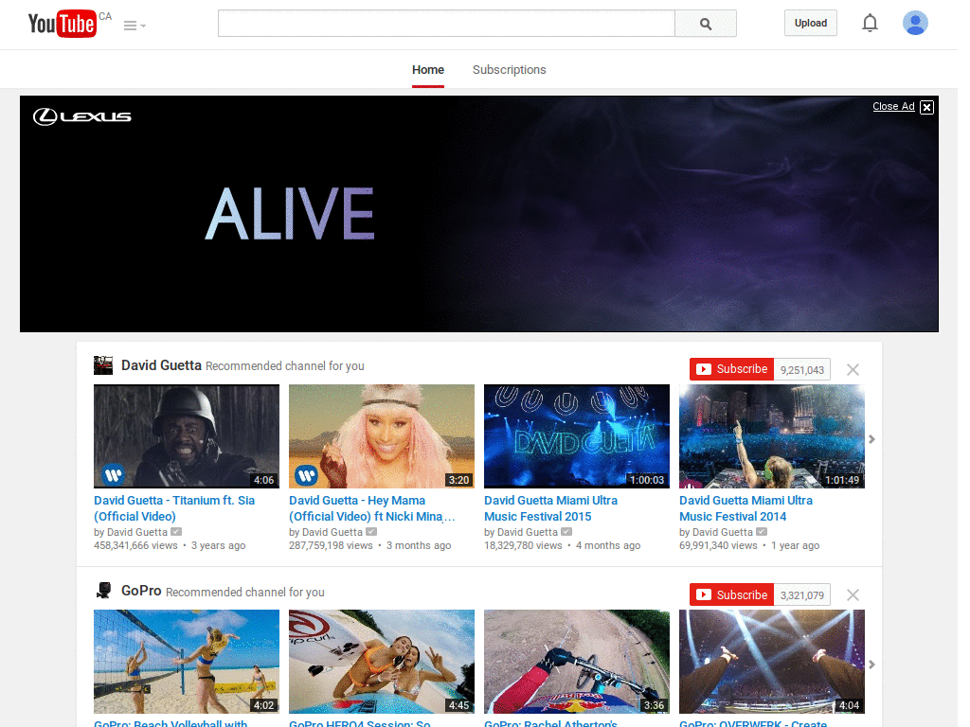Dismiss the GoPro recommendation

tap(853, 595)
